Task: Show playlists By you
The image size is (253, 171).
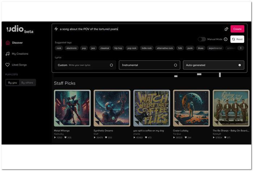Action: [13, 83]
